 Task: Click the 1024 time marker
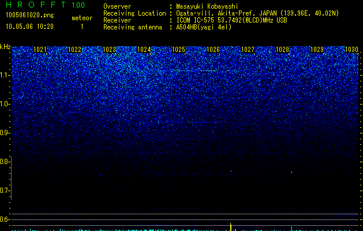pyautogui.click(x=144, y=50)
